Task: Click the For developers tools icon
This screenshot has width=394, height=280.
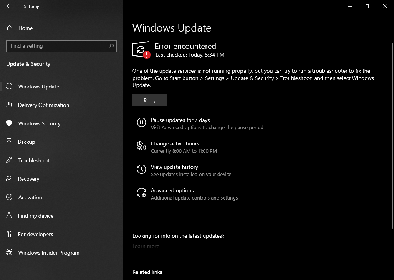Action: pyautogui.click(x=9, y=234)
